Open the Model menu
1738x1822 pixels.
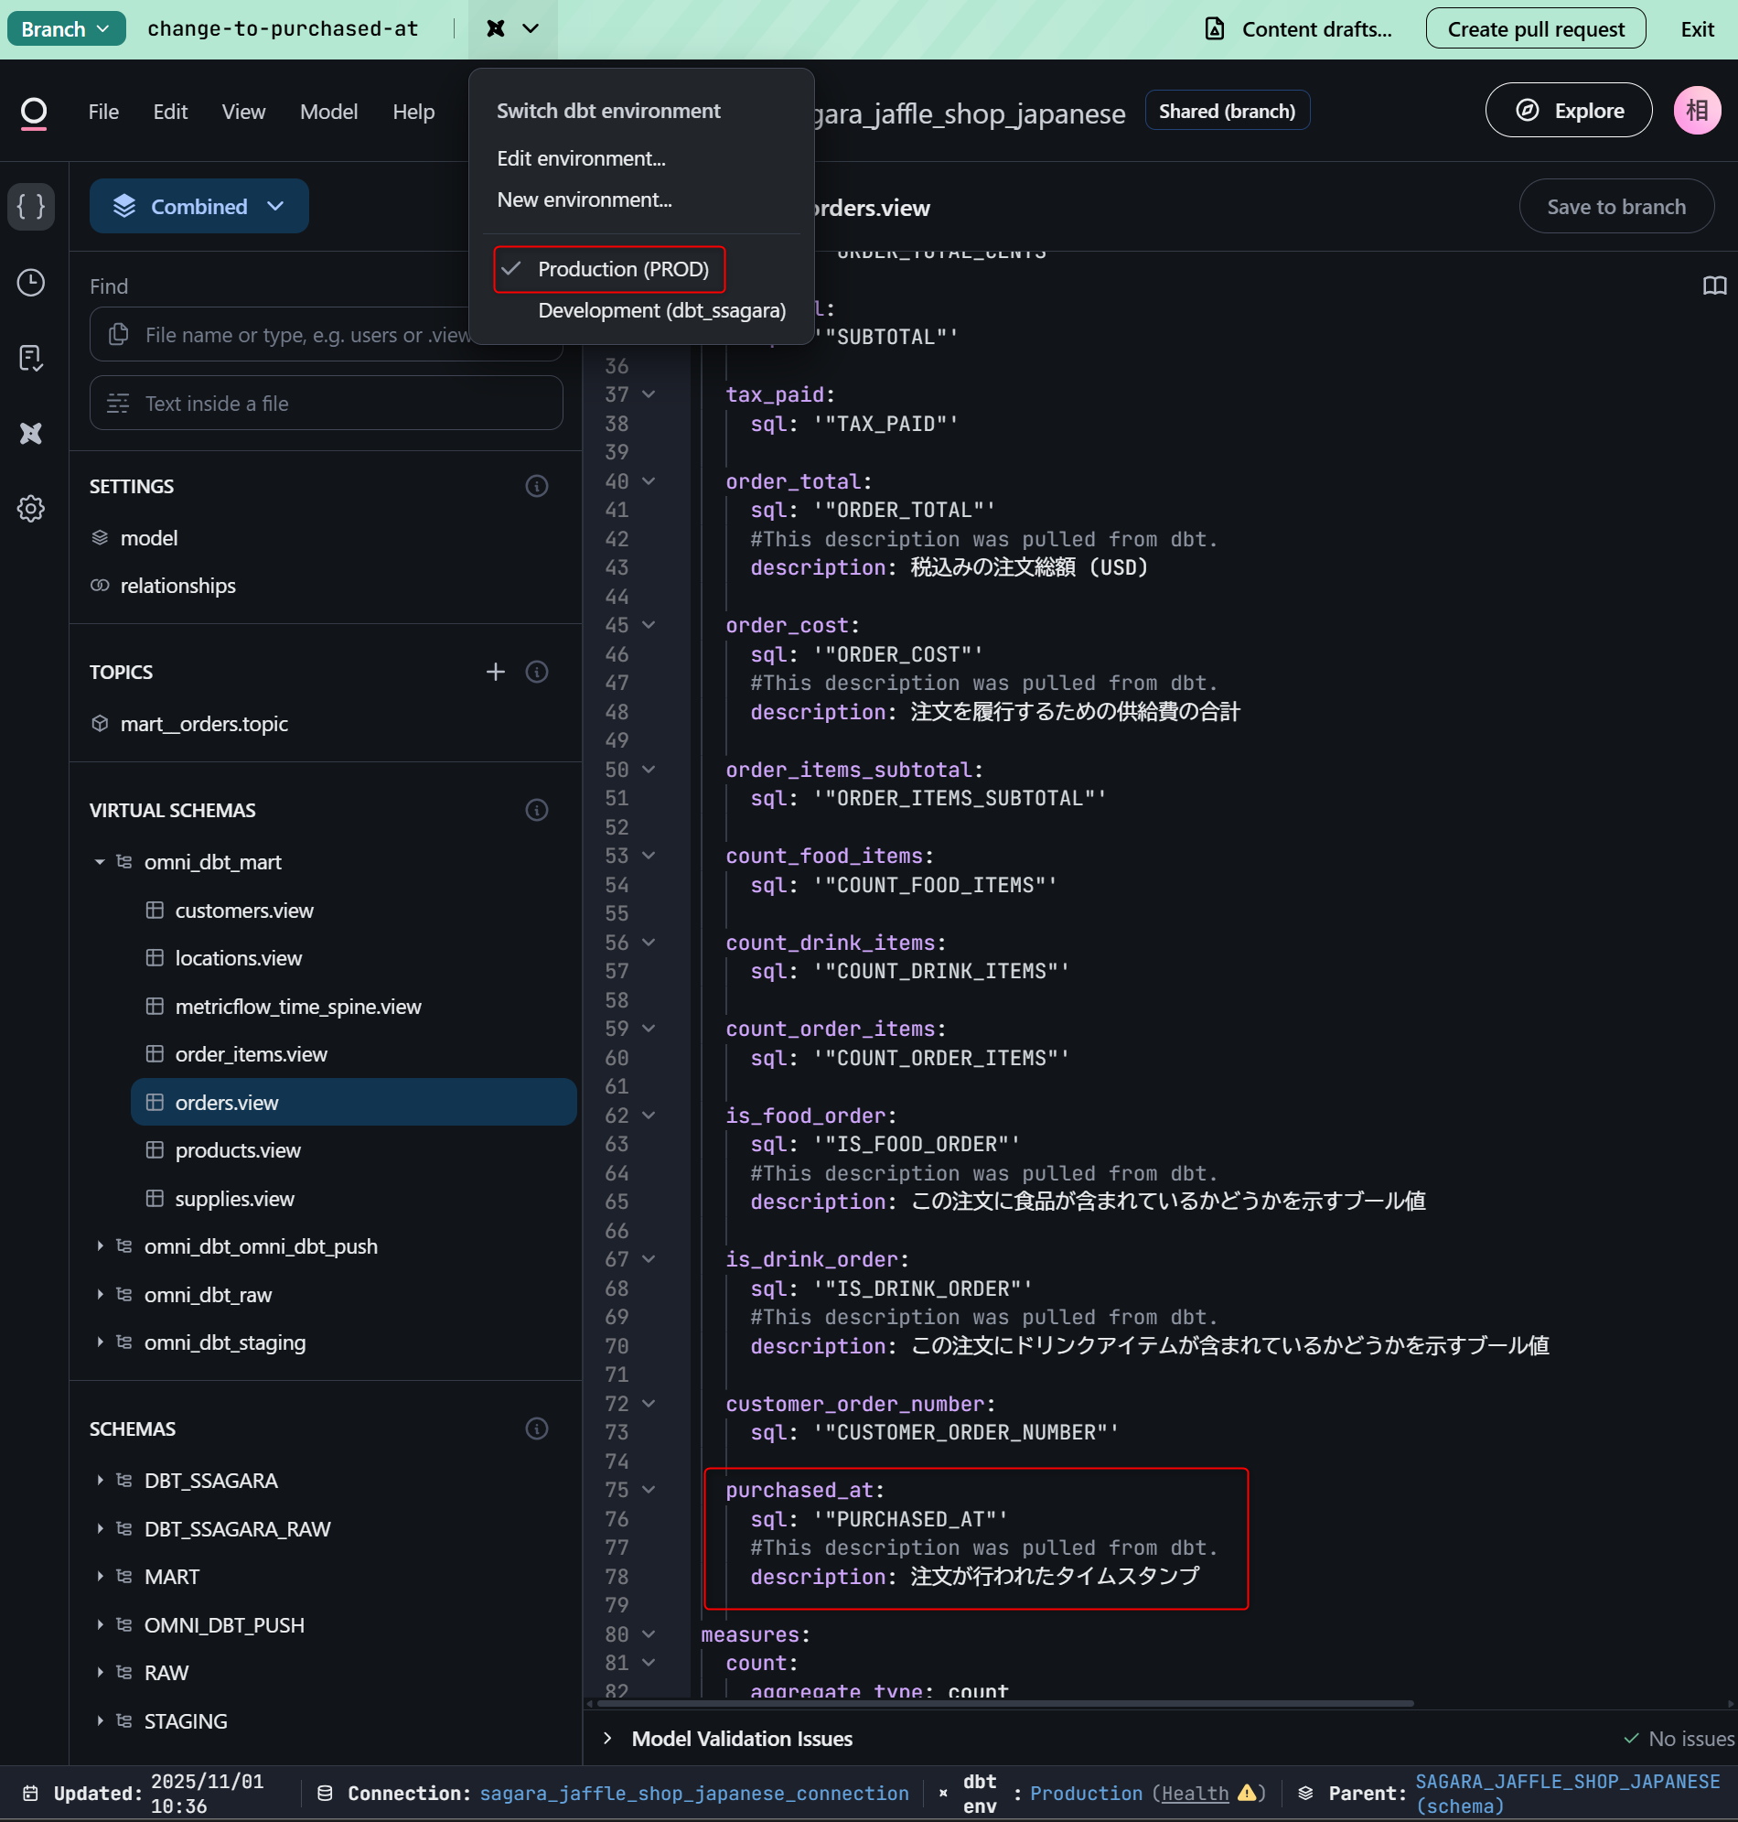(328, 112)
